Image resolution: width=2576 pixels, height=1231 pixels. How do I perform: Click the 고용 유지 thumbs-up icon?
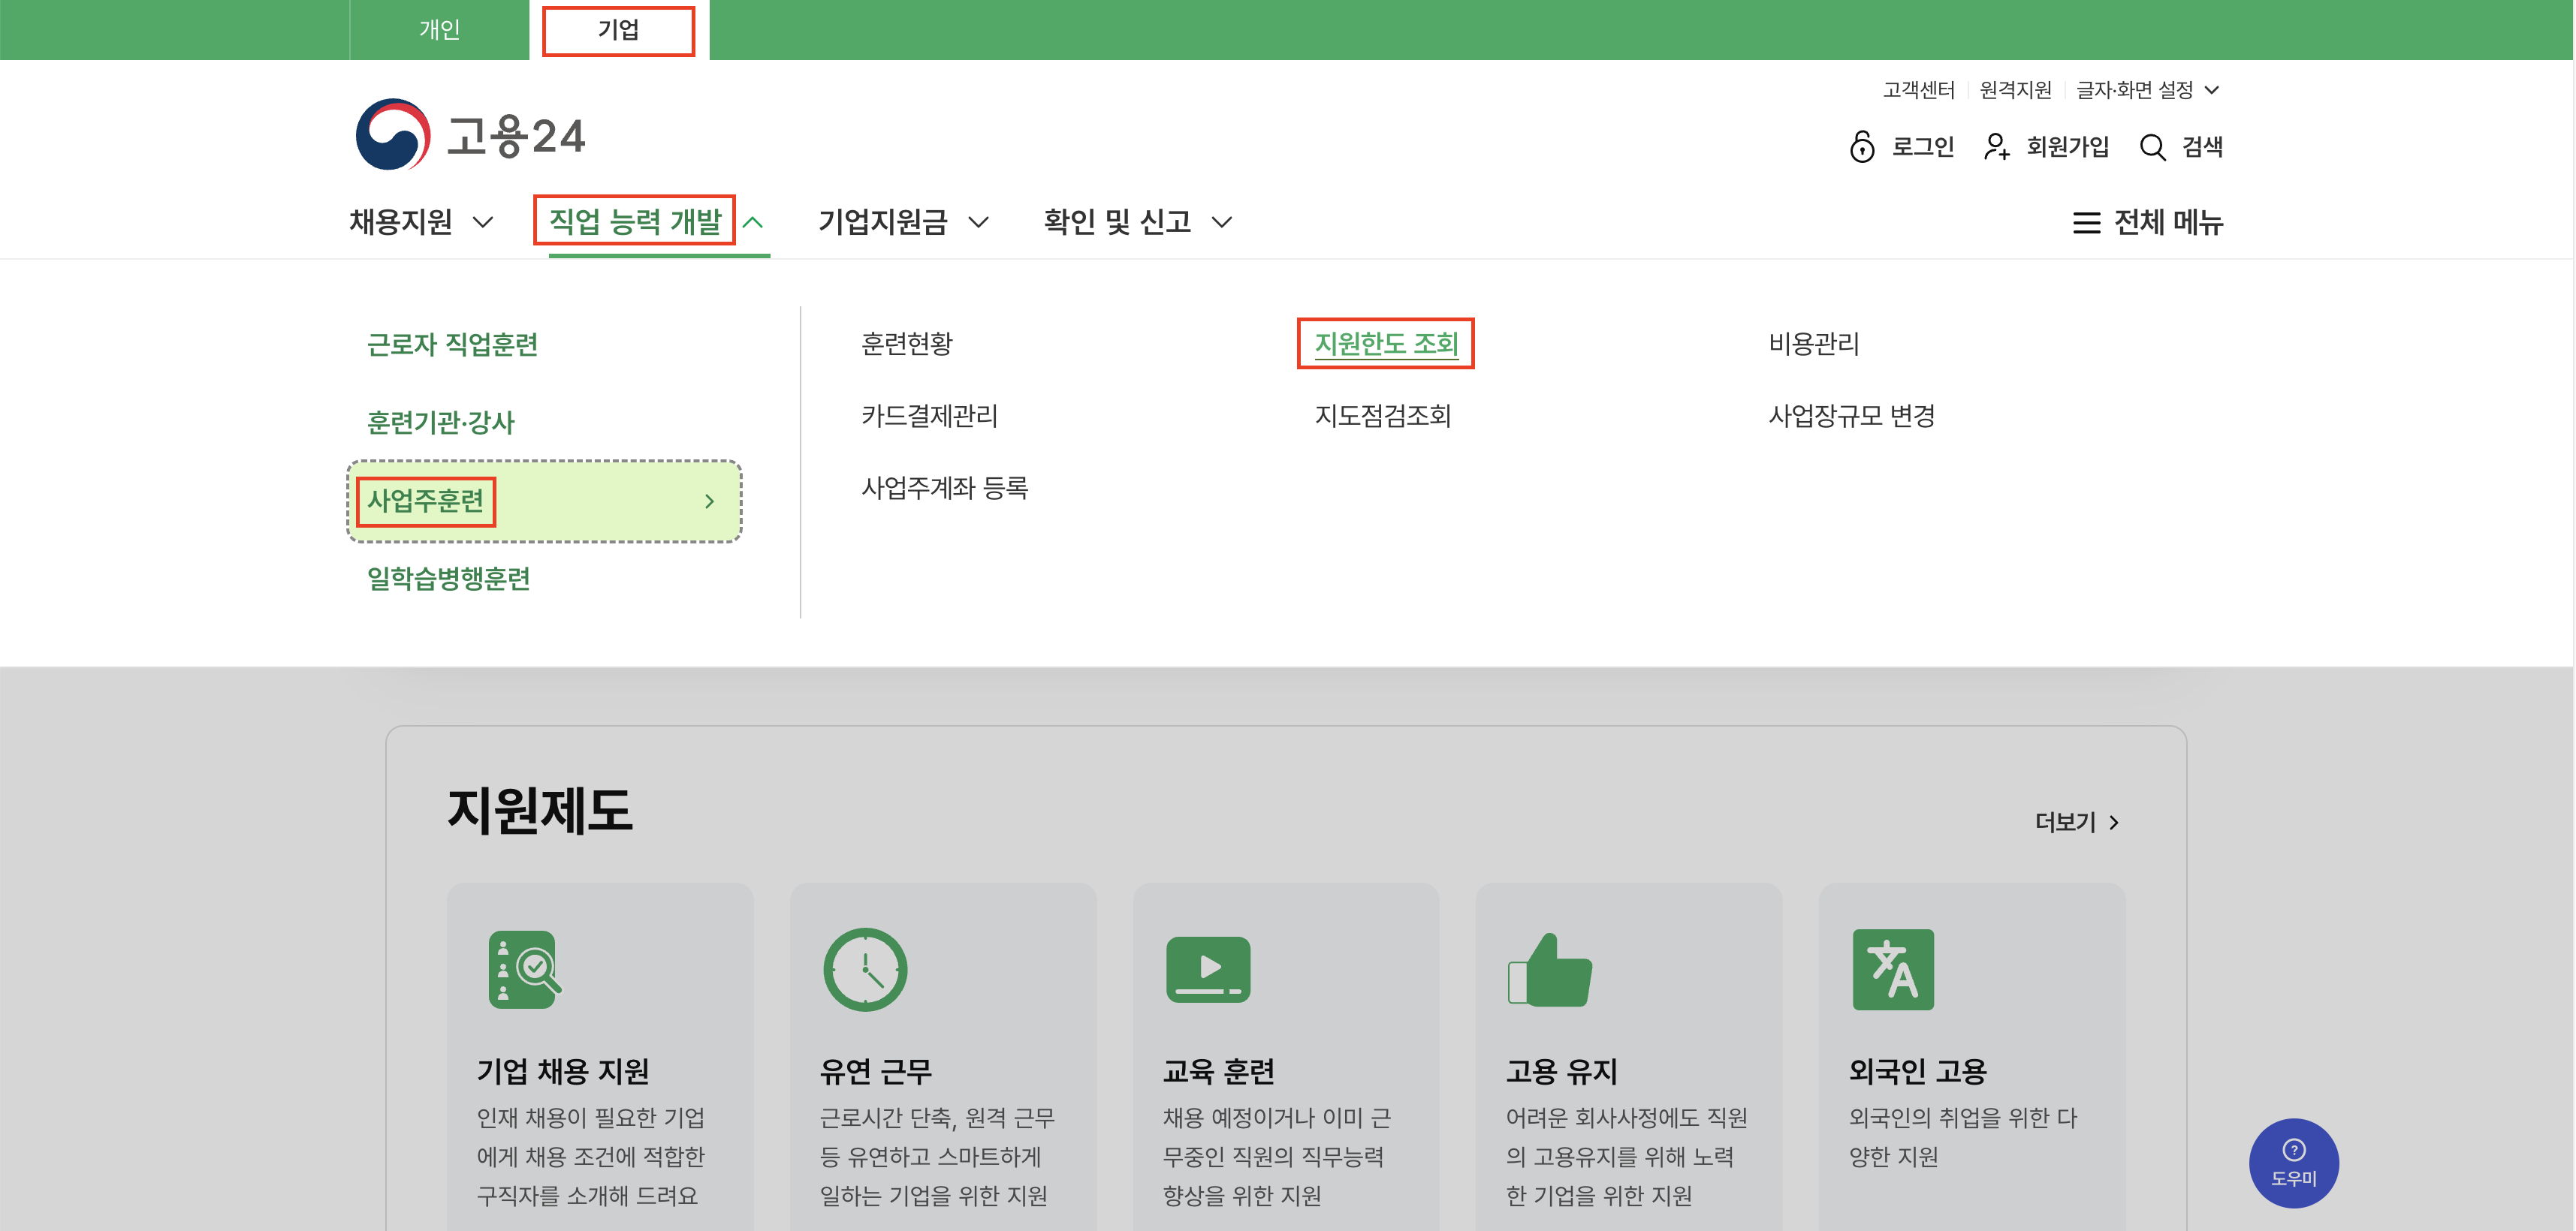point(1550,969)
